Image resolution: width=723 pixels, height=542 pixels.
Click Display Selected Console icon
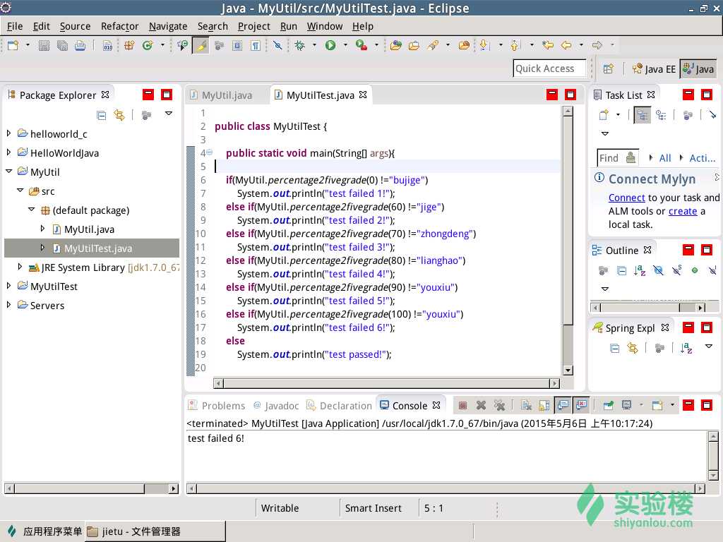pos(626,405)
